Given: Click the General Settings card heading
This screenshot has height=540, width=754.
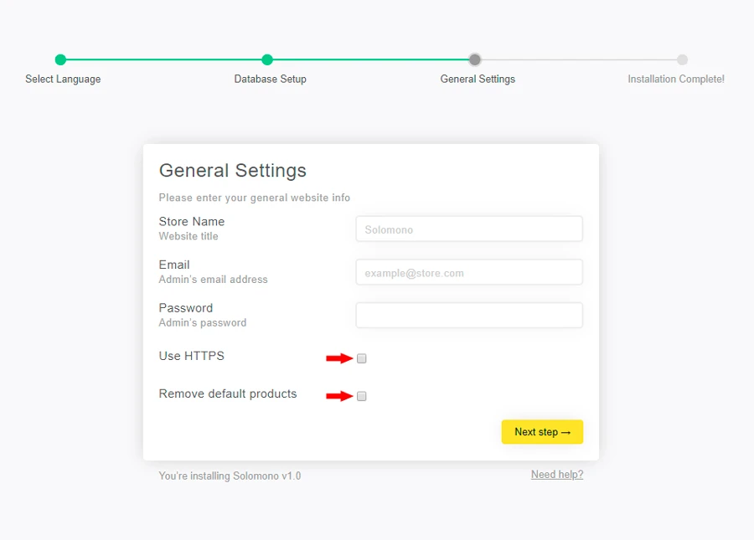Looking at the screenshot, I should 233,171.
